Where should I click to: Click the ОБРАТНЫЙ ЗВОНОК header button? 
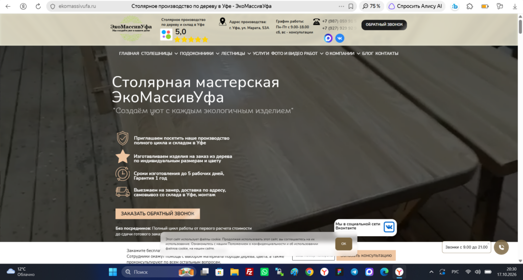[x=384, y=24]
